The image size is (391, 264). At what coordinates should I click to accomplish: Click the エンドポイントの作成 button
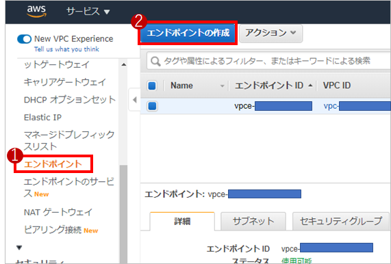click(x=188, y=33)
